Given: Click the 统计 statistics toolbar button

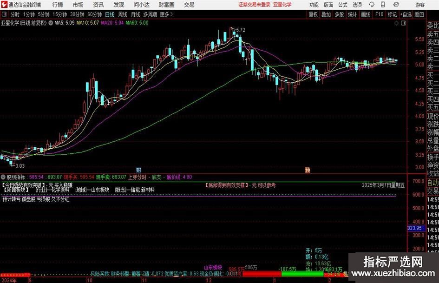Looking at the screenshot, I should click(352, 14).
